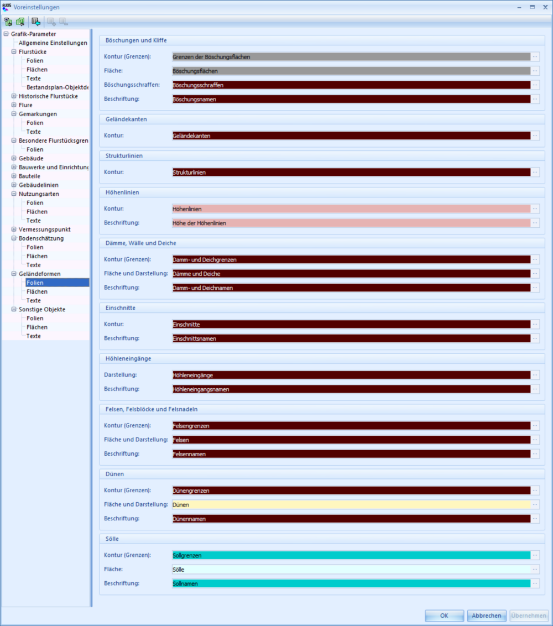The height and width of the screenshot is (626, 553).
Task: Expand the Gebäude tree node
Action: 14,159
